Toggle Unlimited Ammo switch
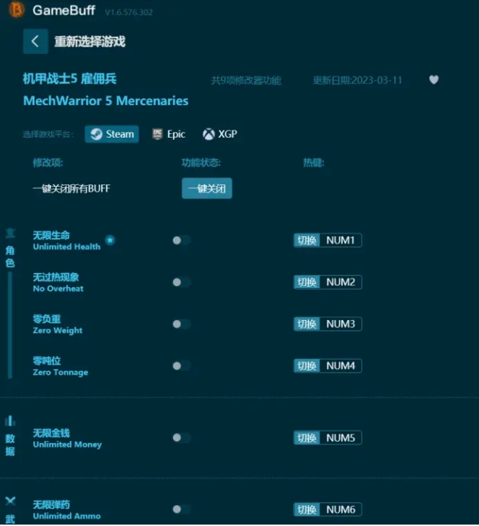This screenshot has width=479, height=526. coord(181,509)
